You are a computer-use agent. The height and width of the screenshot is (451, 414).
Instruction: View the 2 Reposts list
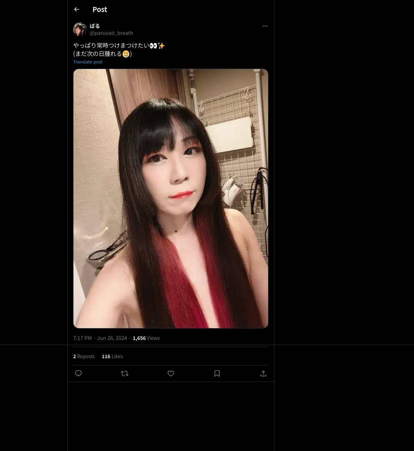coord(84,356)
